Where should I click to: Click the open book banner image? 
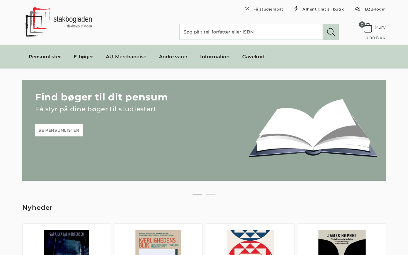313,128
